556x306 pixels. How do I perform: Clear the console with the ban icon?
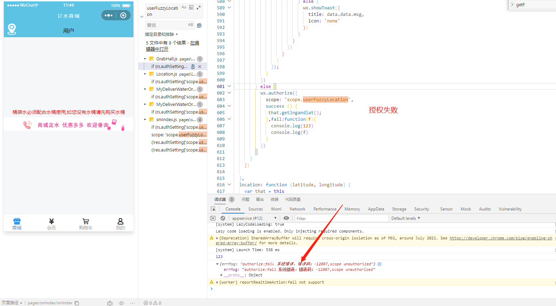(223, 218)
